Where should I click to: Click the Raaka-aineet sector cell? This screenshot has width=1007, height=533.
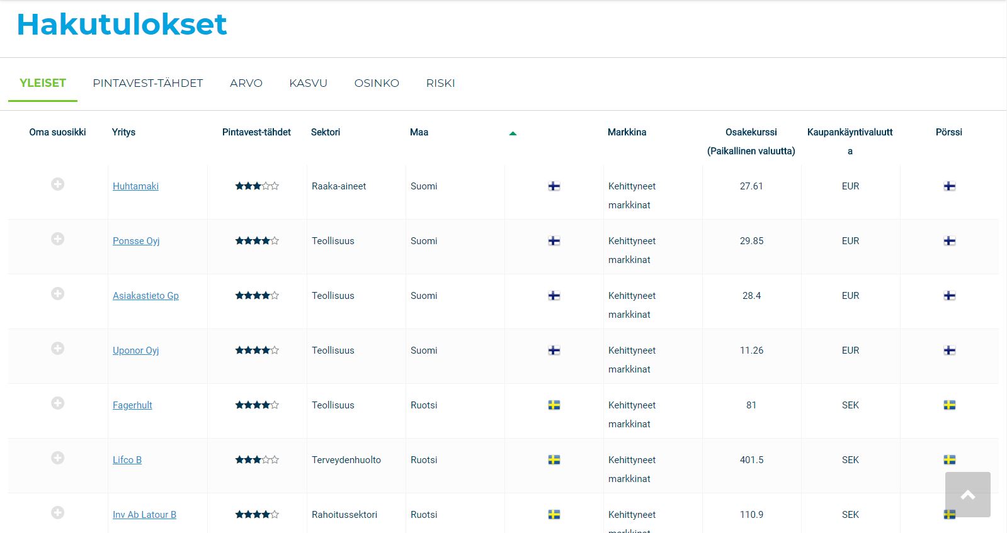click(x=339, y=186)
